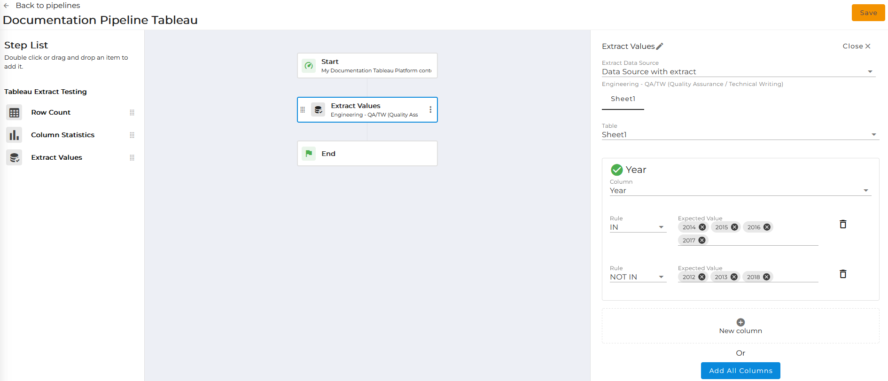The height and width of the screenshot is (381, 888).
Task: Click the IN rule Expected Value field
Action: tap(748, 234)
